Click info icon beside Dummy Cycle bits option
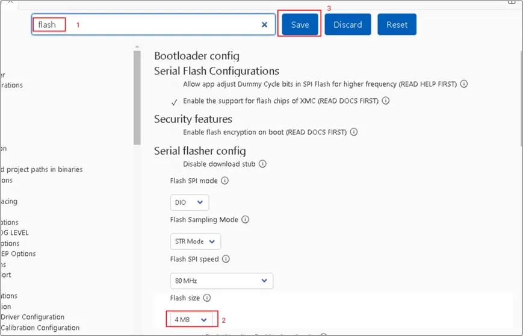Viewport: 523px width, 336px height. (464, 84)
